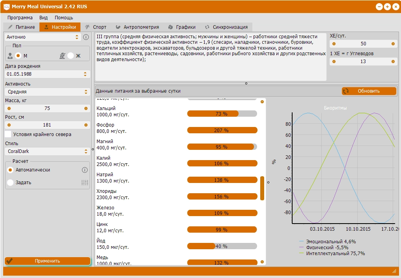Click the Merry Meal application logo icon
Screen dimensions: 401x278
click(6, 7)
